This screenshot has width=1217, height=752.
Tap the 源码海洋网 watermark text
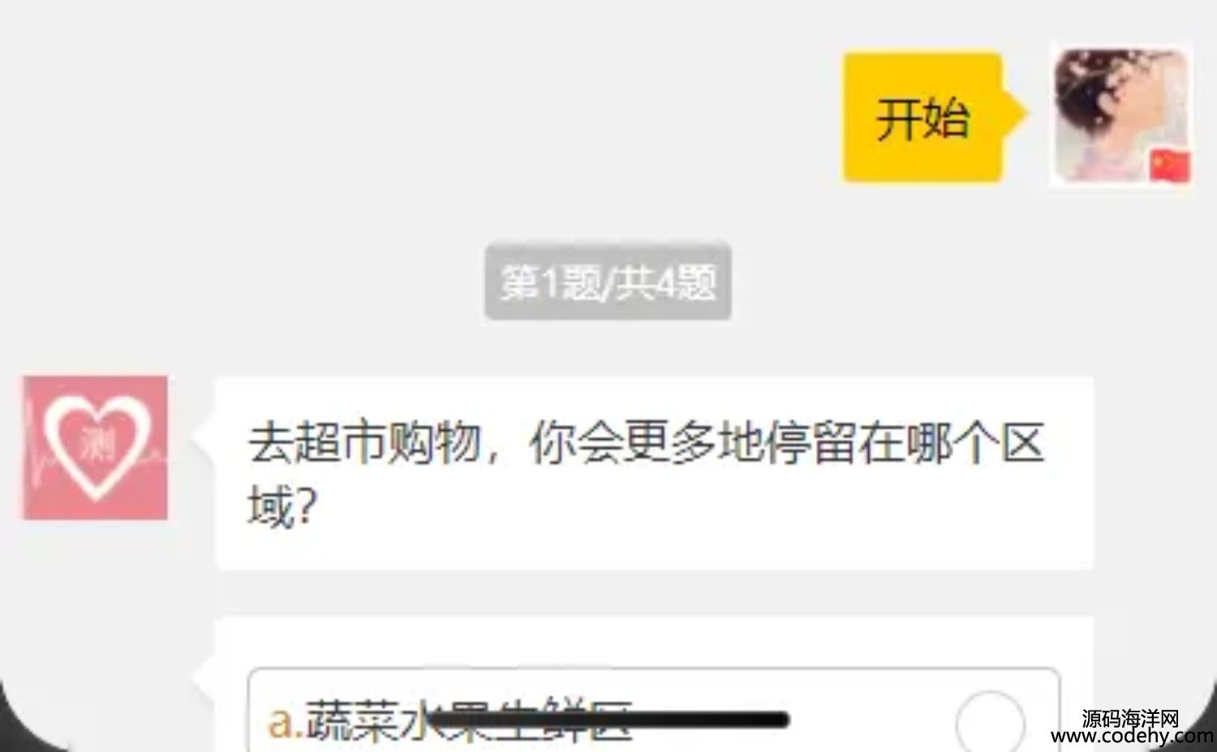pos(1130,718)
